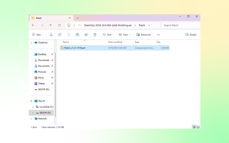The height and width of the screenshot is (143, 229).
Task: Switch to large thumbnails view in status bar
Action: [198, 127]
